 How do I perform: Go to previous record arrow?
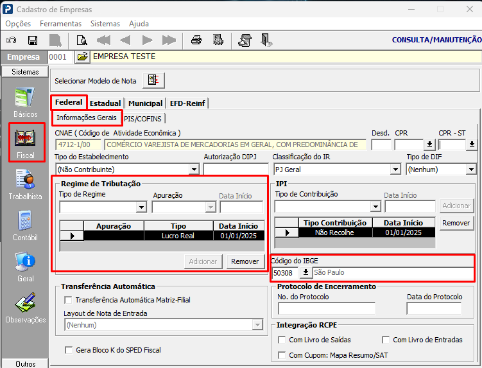[125, 40]
